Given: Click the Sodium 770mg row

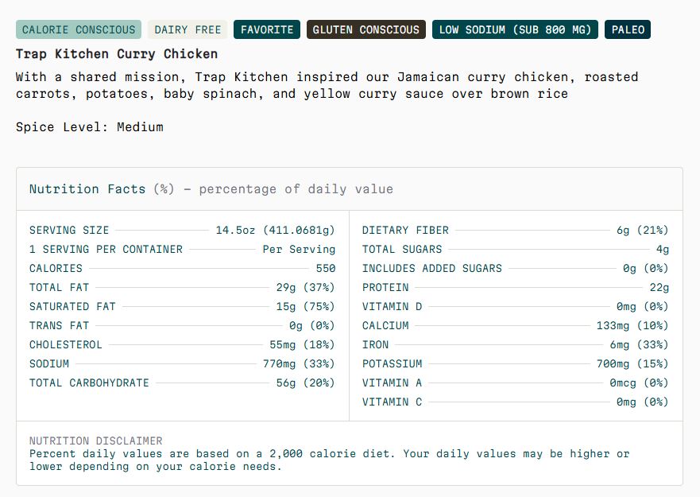Looking at the screenshot, I should 182,364.
